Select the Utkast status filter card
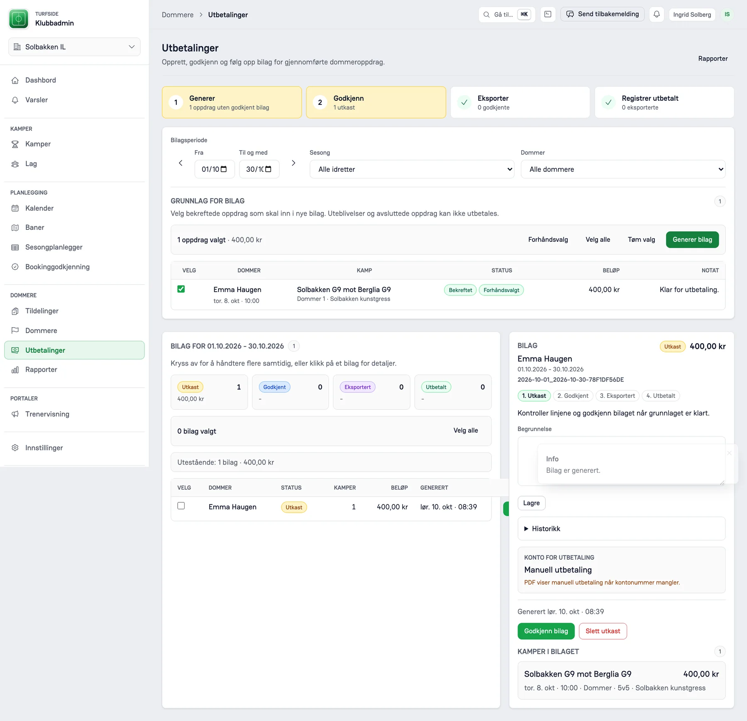Image resolution: width=747 pixels, height=721 pixels. [209, 392]
